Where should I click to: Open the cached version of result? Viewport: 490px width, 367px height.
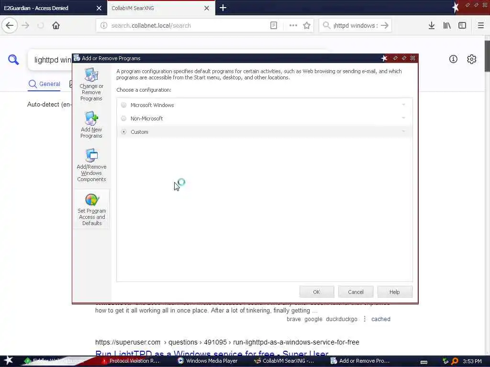click(x=380, y=319)
